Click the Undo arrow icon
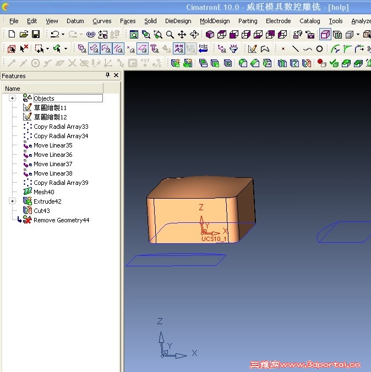The width and height of the screenshot is (371, 372). [55, 35]
